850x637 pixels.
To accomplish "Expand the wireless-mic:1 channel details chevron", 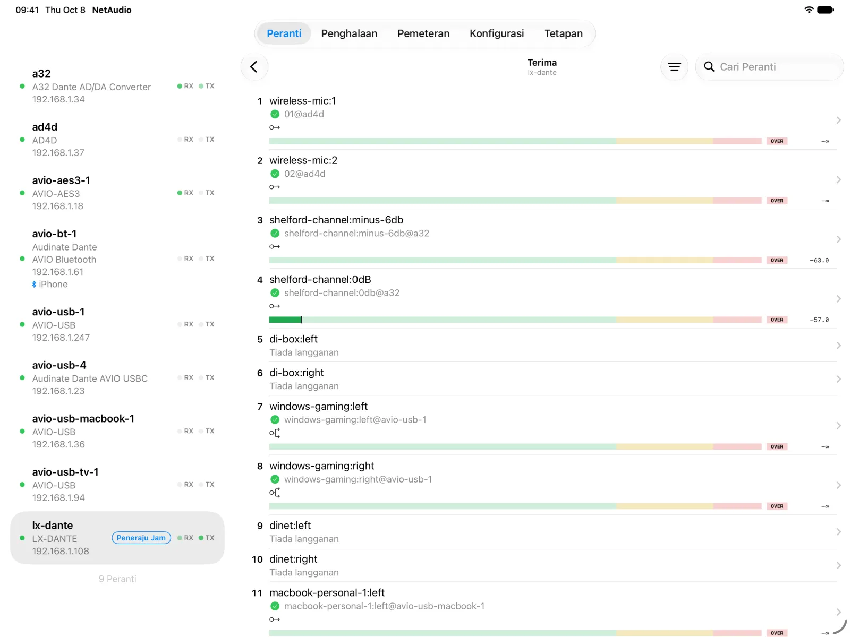I will coord(838,120).
